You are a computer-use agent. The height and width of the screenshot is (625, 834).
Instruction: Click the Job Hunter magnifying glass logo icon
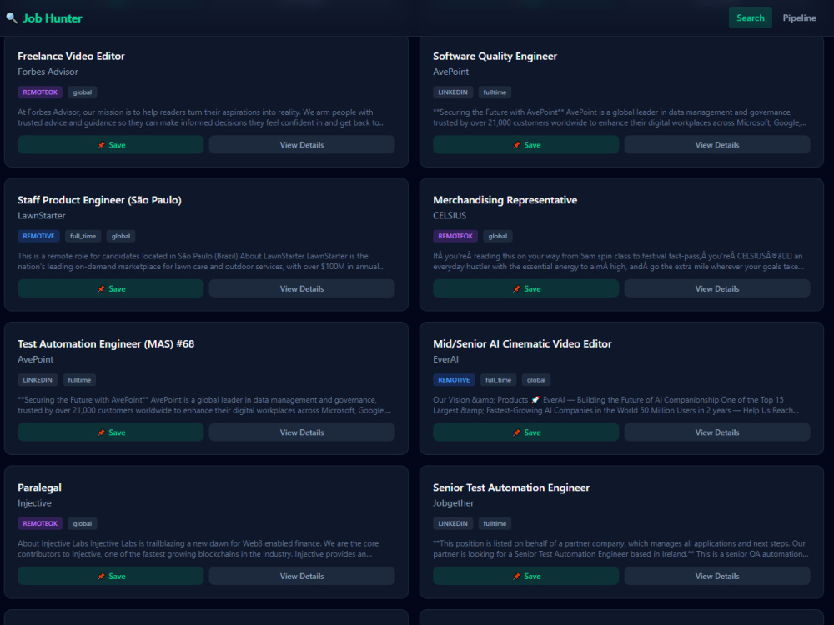[x=11, y=18]
